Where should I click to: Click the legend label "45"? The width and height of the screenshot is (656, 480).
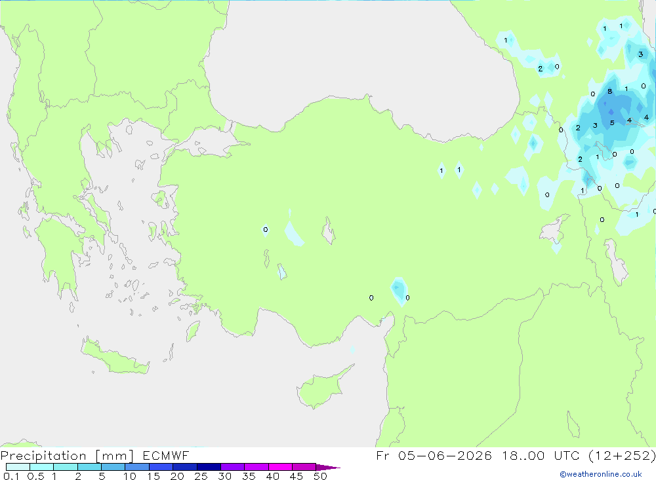pyautogui.click(x=297, y=476)
